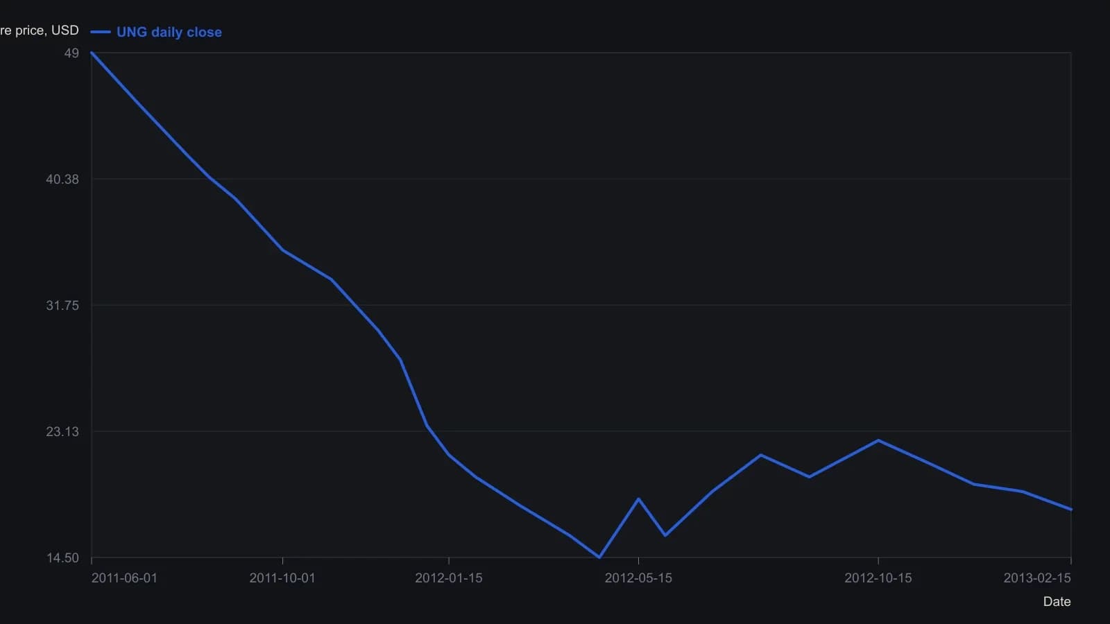Click the price, USD y-axis title
1110x624 pixels.
[x=40, y=31]
